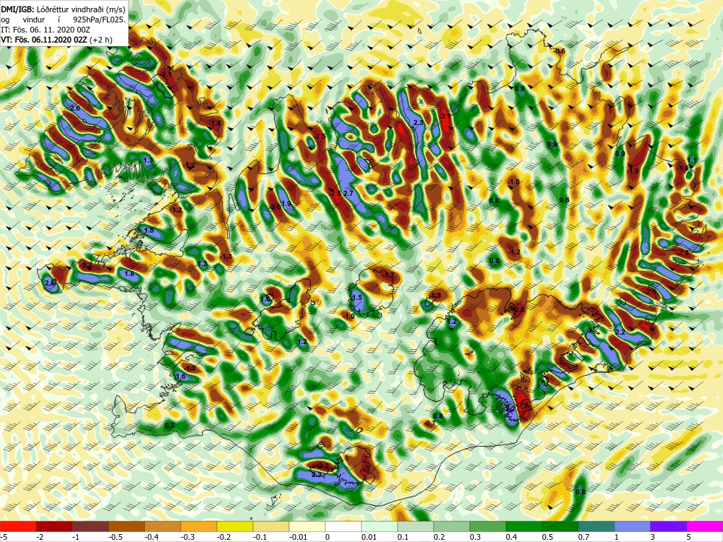Viewport: 723px width, 542px height.
Task: Click the bright red legend swatch
Action: click(x=18, y=526)
